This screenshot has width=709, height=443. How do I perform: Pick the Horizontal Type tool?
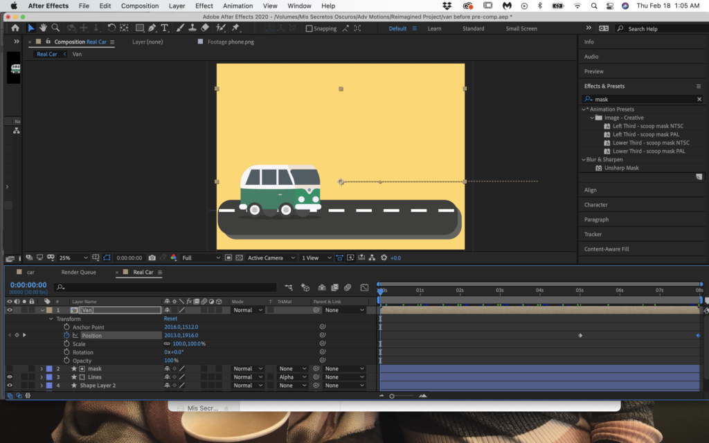[x=164, y=28]
